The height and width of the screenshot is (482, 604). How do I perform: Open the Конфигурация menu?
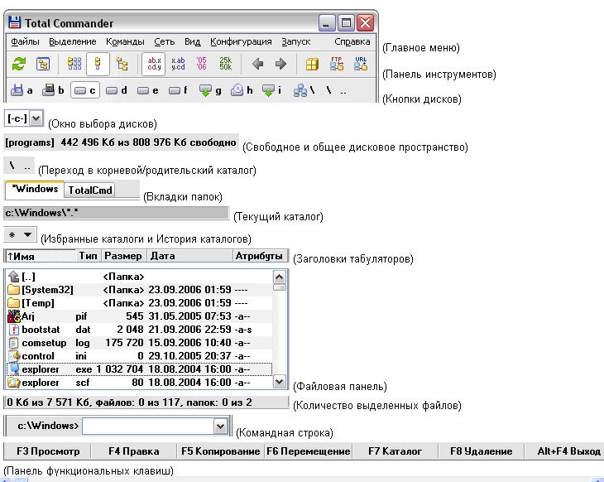tap(241, 41)
